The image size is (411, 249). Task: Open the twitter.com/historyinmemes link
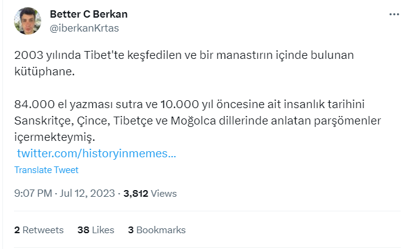[97, 154]
